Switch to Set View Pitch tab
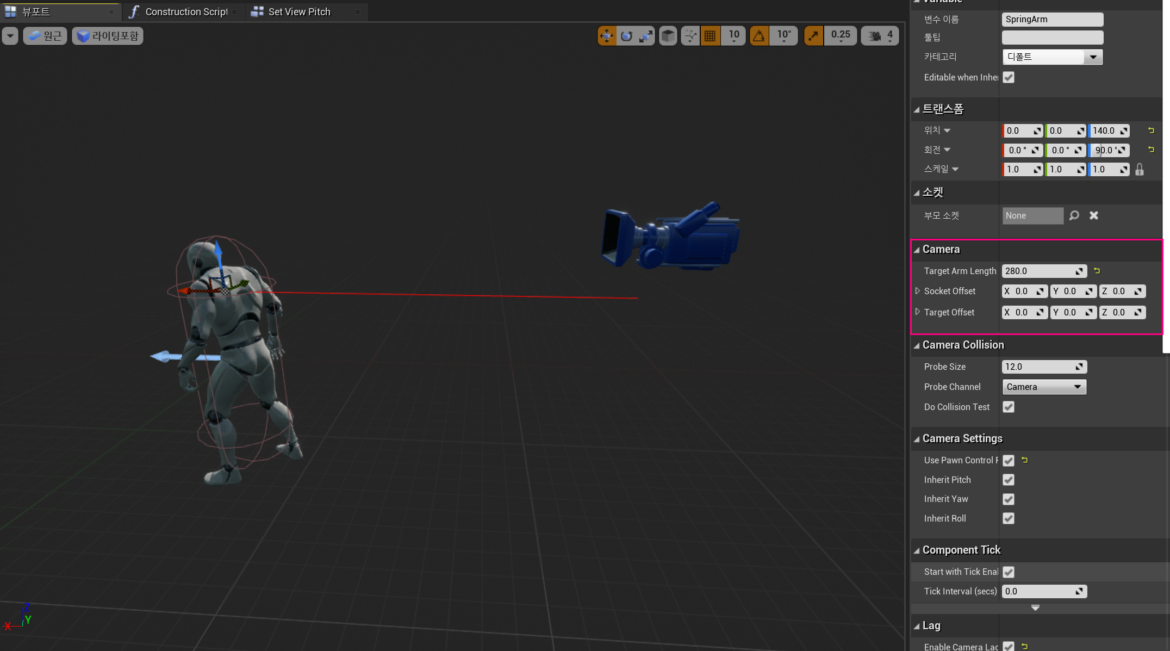1170x651 pixels. (299, 11)
